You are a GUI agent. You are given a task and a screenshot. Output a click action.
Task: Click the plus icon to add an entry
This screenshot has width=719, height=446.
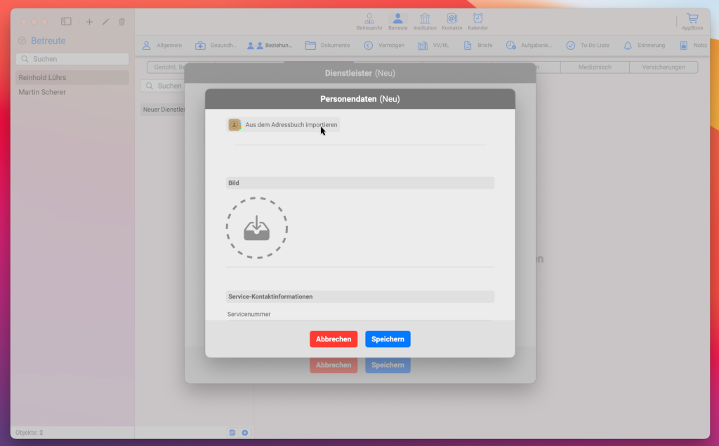point(89,22)
